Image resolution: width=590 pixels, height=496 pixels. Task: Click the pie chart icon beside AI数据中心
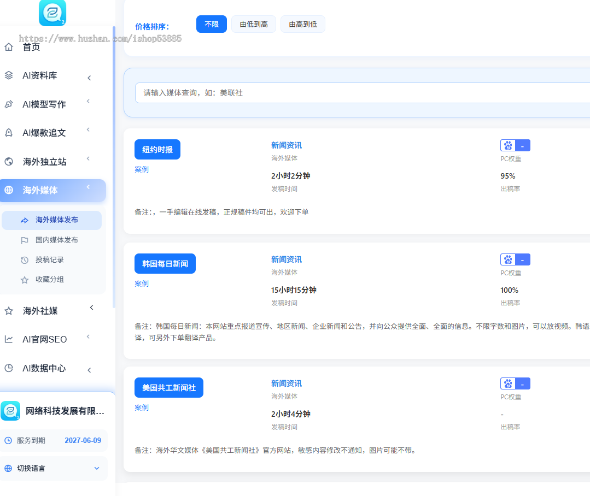(9, 368)
